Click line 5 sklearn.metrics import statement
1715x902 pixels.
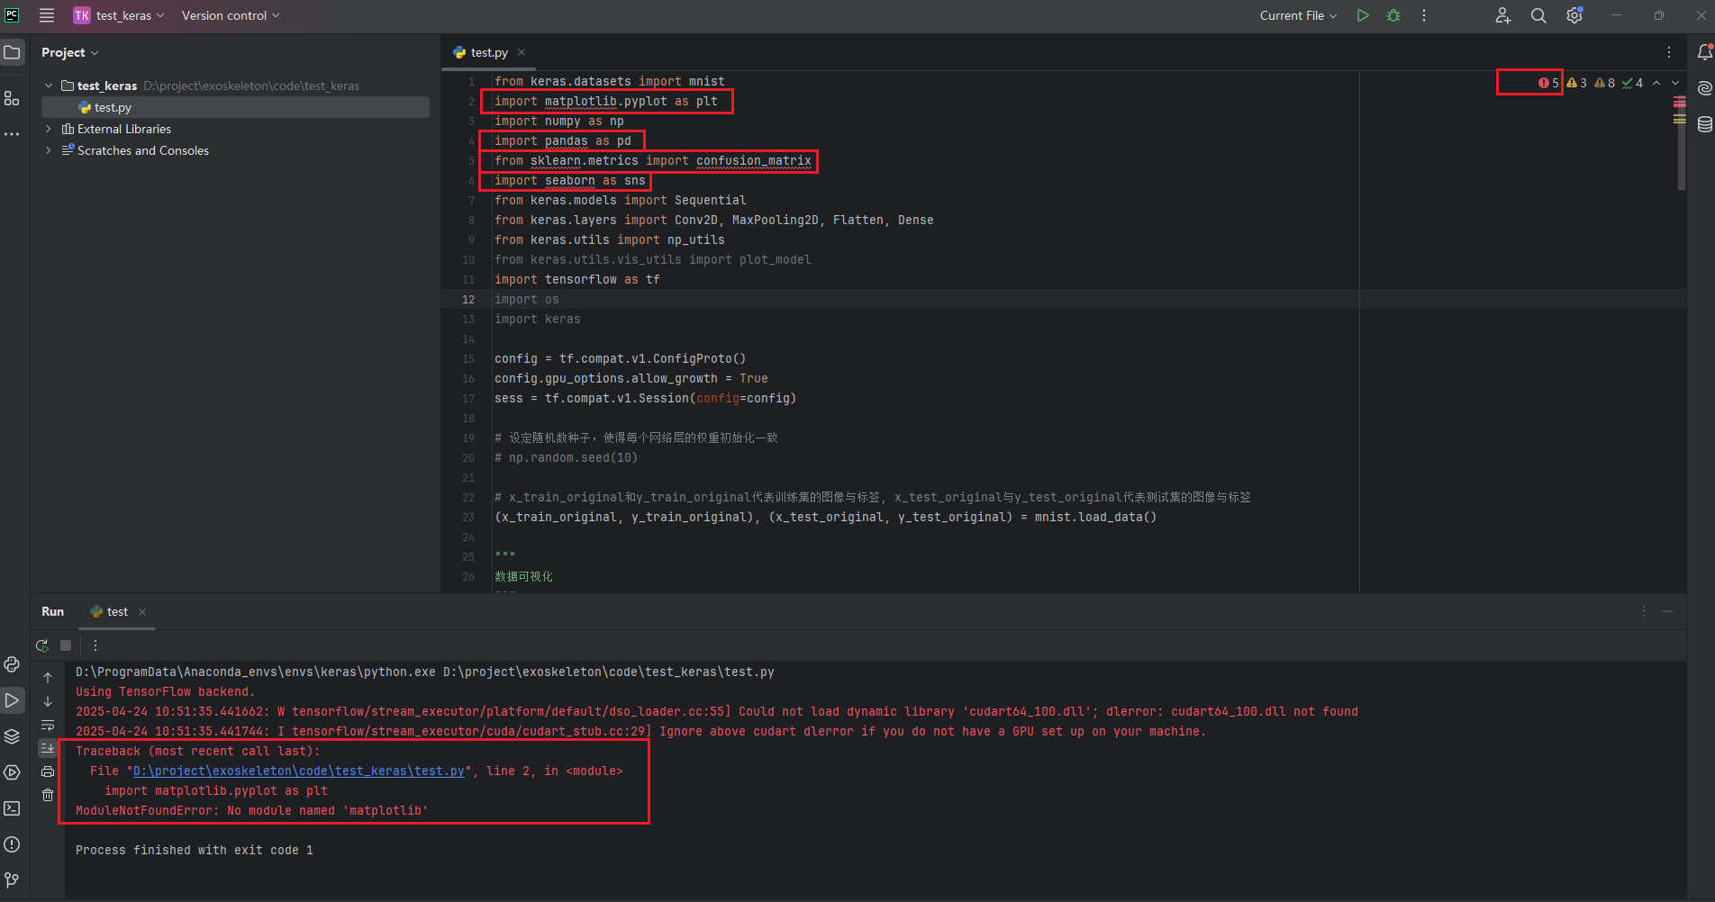[653, 160]
